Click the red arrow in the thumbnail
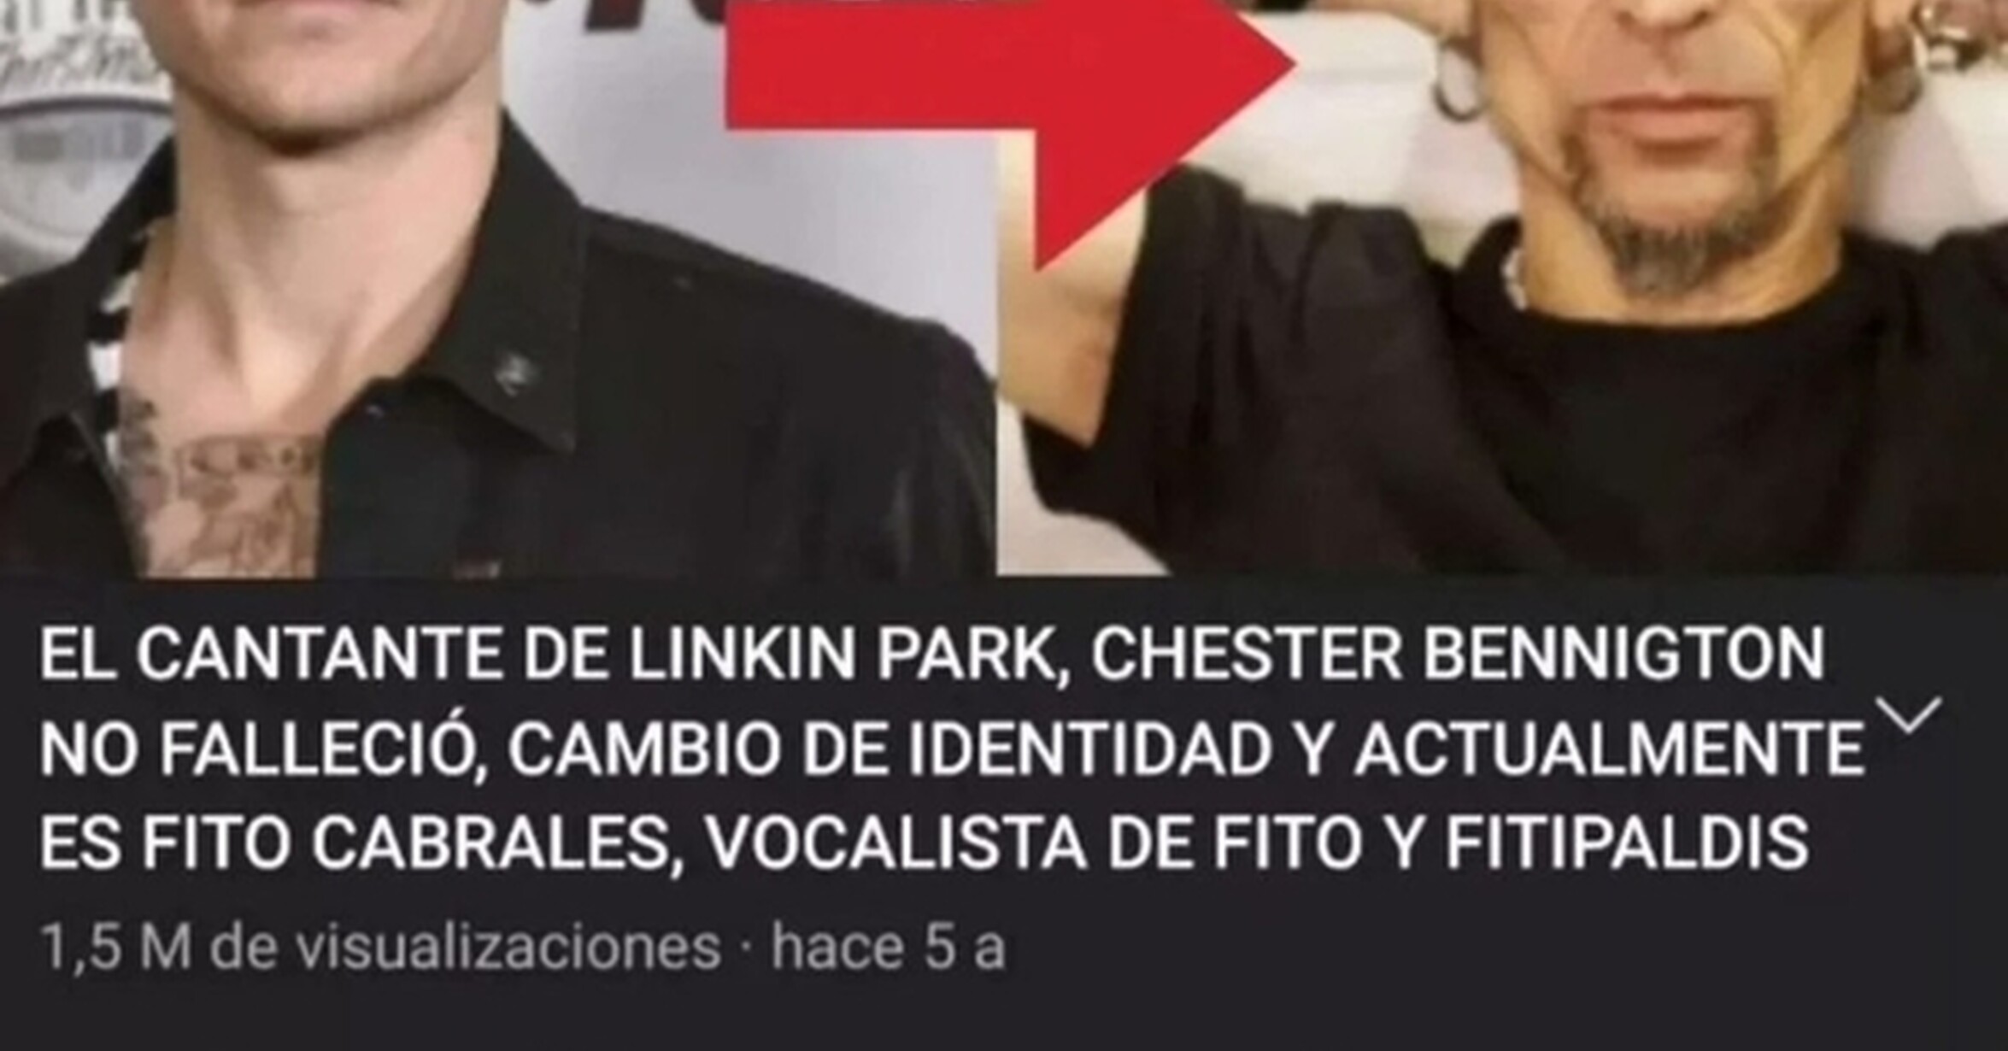 point(1008,111)
